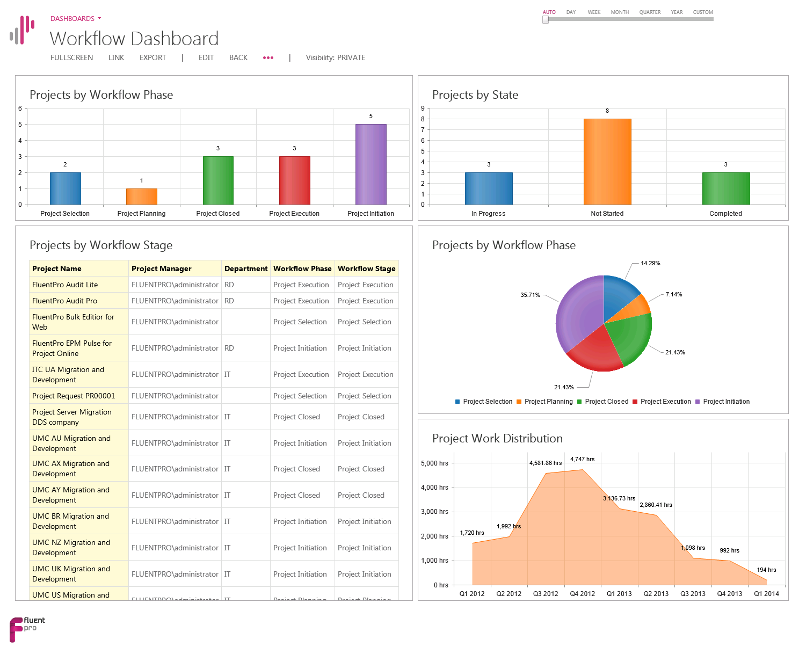Toggle Project Closed in the pie chart legend
Screen dimensions: 799x647
(x=604, y=401)
